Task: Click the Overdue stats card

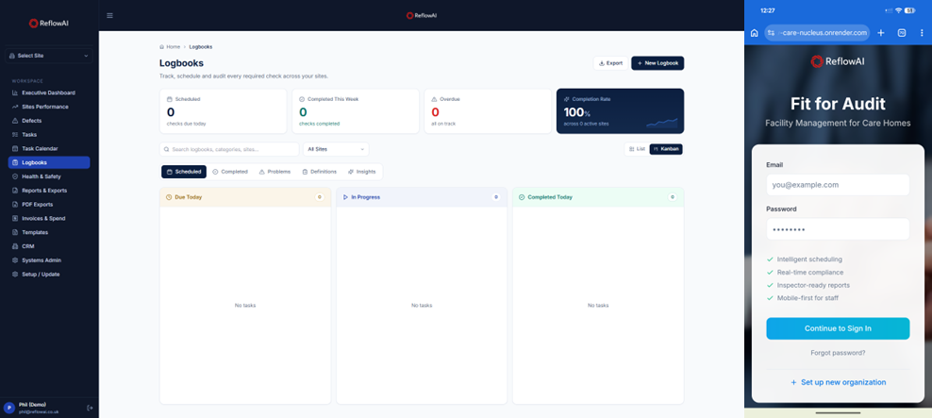Action: [x=488, y=111]
